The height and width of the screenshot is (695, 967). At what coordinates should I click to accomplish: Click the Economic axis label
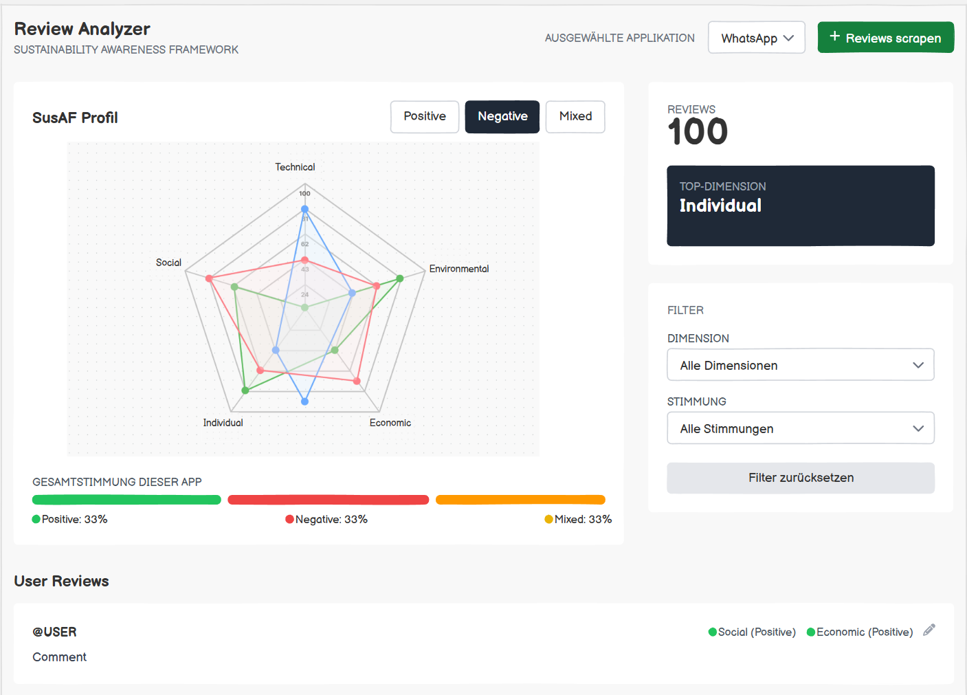[x=390, y=423]
